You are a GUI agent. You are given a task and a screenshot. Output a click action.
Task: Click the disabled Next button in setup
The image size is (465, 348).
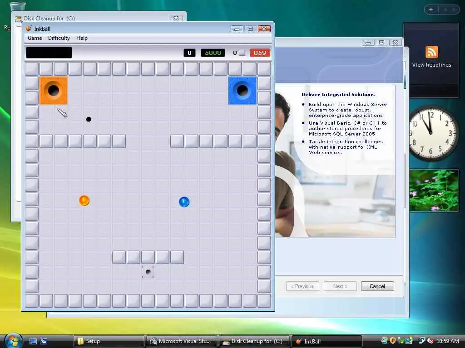(x=340, y=286)
